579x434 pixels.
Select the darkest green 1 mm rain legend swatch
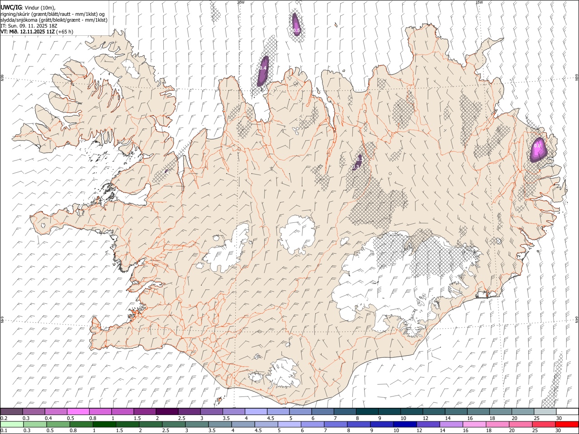coord(104,425)
